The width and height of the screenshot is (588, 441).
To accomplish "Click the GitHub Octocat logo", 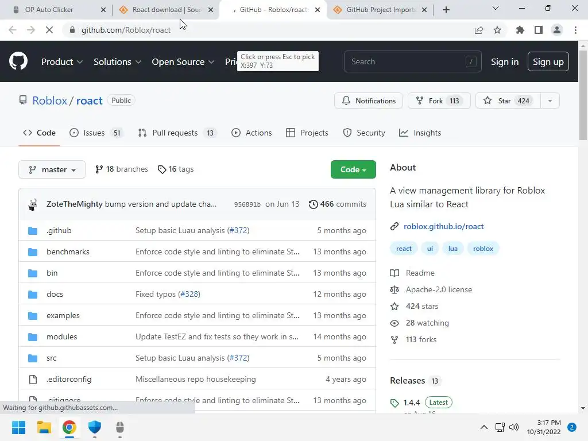I will coord(18,61).
